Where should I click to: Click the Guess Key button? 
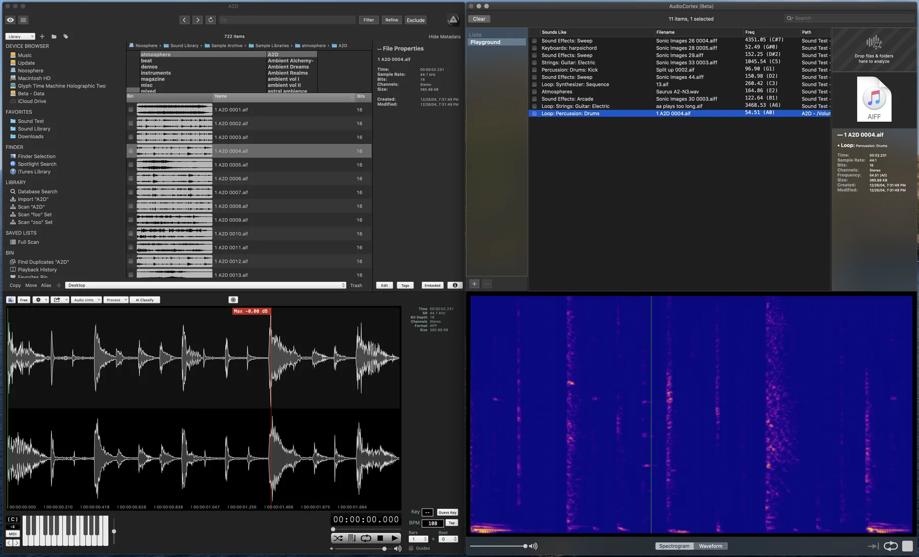pyautogui.click(x=447, y=512)
